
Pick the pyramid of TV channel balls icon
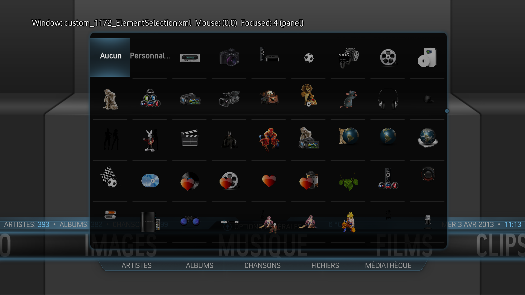tap(150, 98)
